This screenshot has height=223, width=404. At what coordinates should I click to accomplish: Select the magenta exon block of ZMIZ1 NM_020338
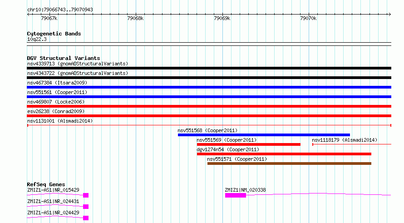[x=236, y=195]
